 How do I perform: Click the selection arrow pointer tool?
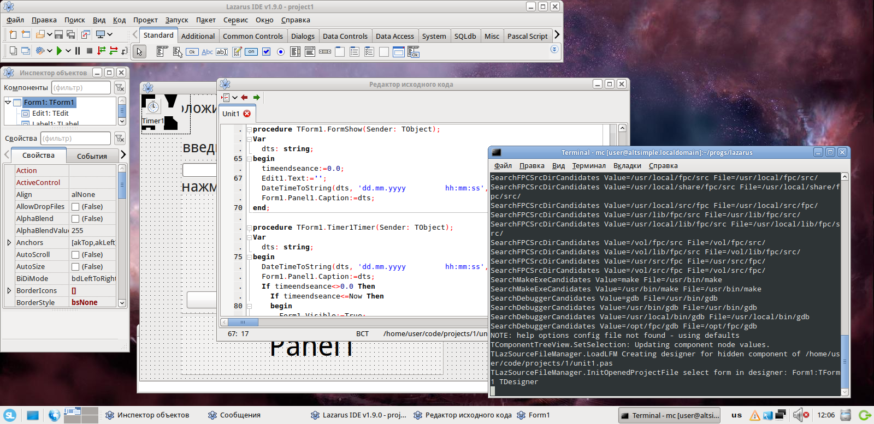coord(139,52)
